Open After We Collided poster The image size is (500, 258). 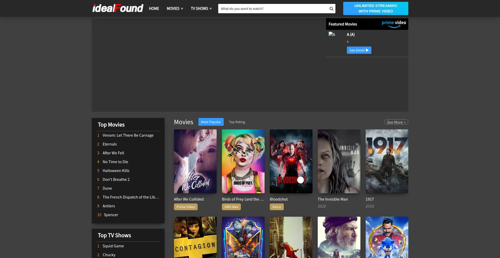[195, 161]
